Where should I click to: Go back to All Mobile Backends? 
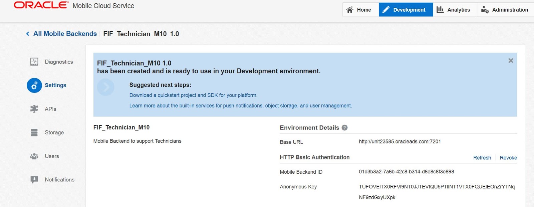coord(65,34)
